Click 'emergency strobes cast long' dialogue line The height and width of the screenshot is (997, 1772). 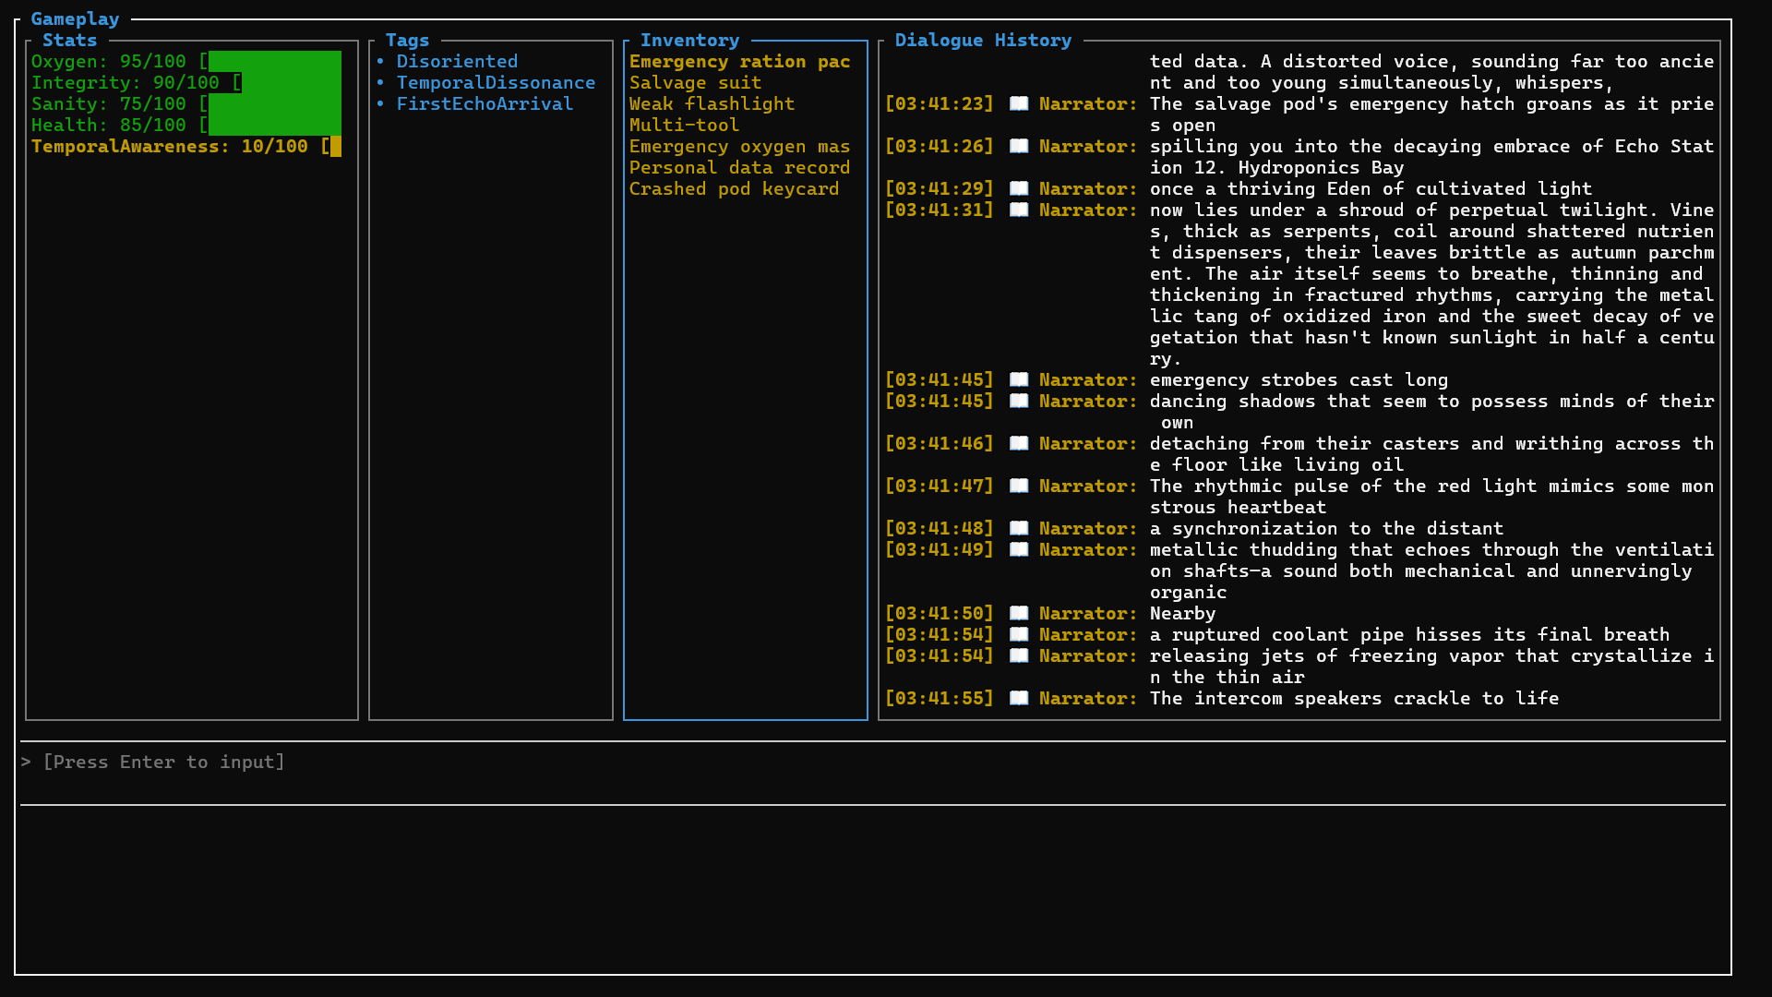[x=1299, y=379]
